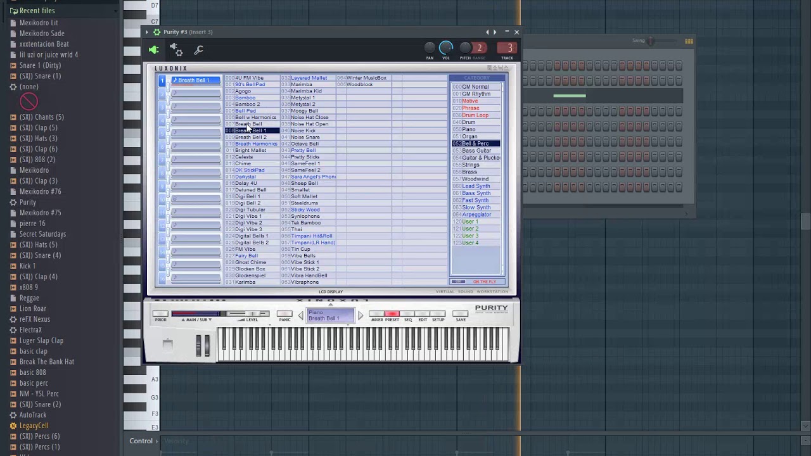Click the LEVEL slider
The image size is (811, 456).
pos(249,314)
